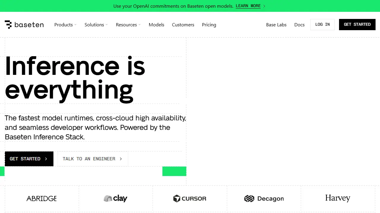Viewport: 380px width, 213px height.
Task: Click the hero GET STARTED button
Action: tap(29, 159)
